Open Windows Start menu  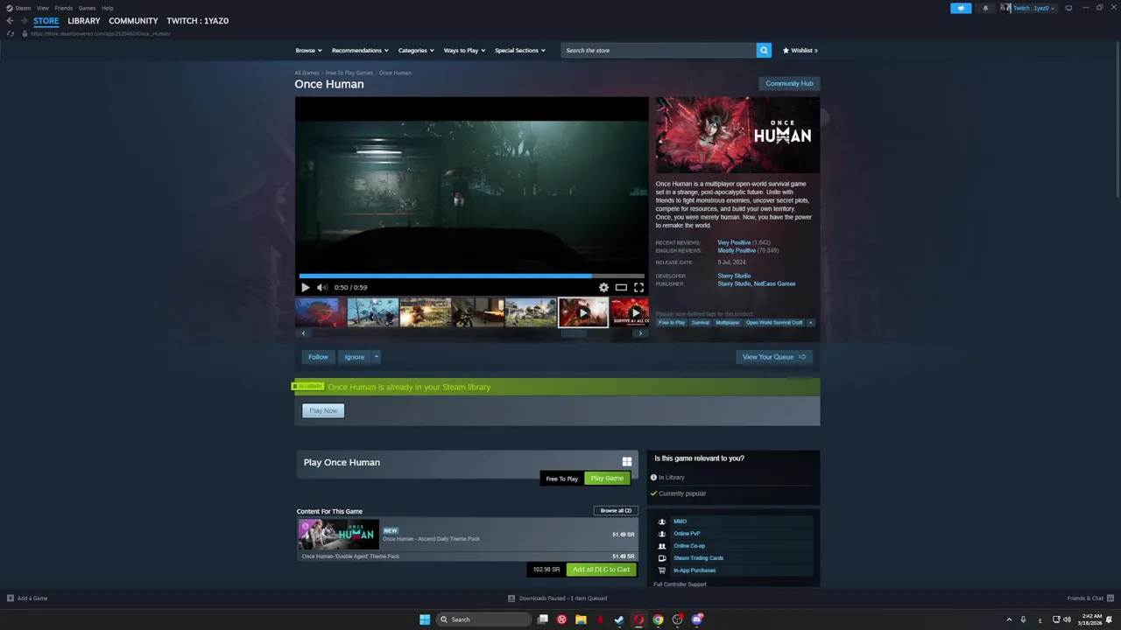coord(425,619)
